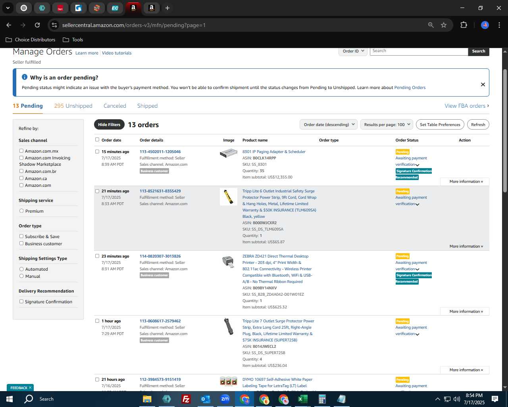Close the Feedback widget
Image resolution: width=508 pixels, height=407 pixels.
[x=30, y=388]
